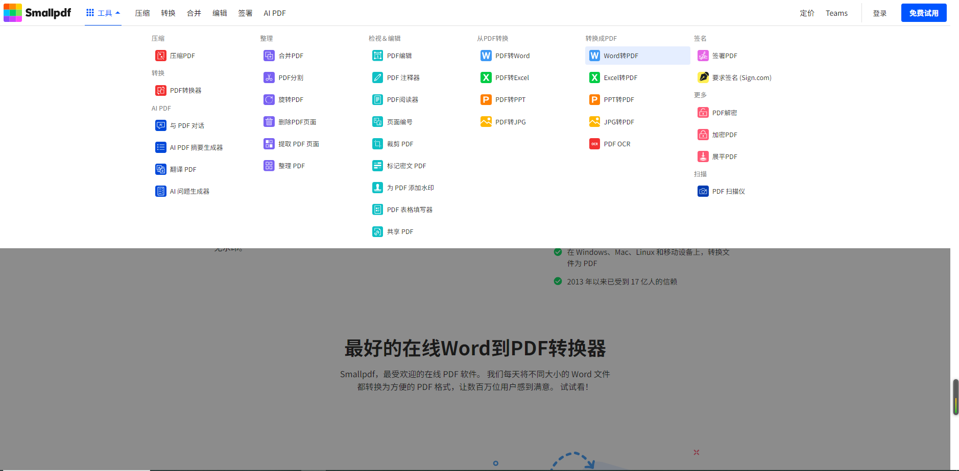
Task: Click the 免费试用 button
Action: pos(923,13)
